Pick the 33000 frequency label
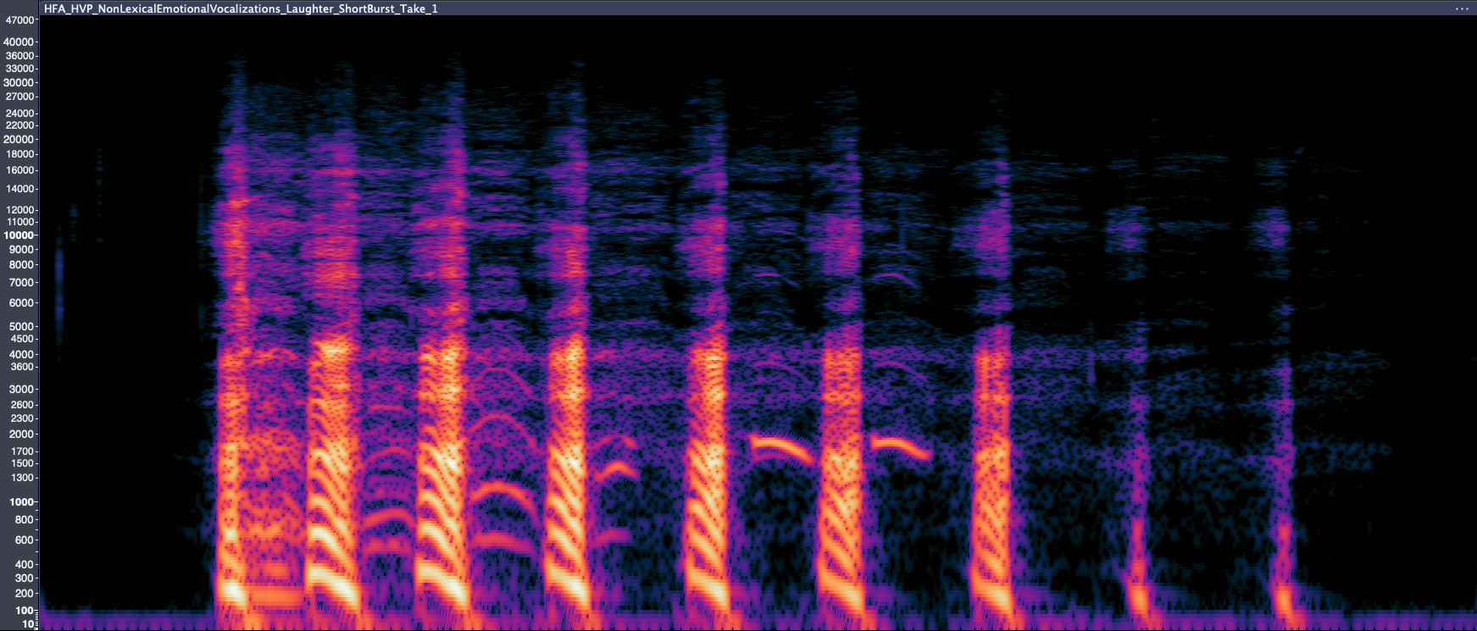1477x631 pixels. [x=19, y=69]
